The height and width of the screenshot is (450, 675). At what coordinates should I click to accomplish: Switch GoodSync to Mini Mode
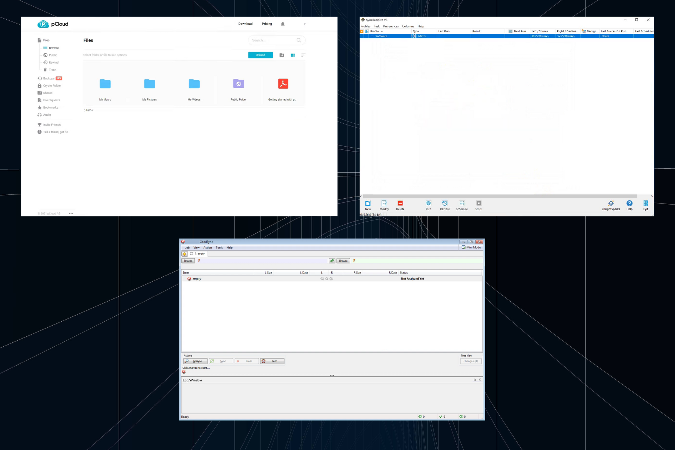coord(471,247)
